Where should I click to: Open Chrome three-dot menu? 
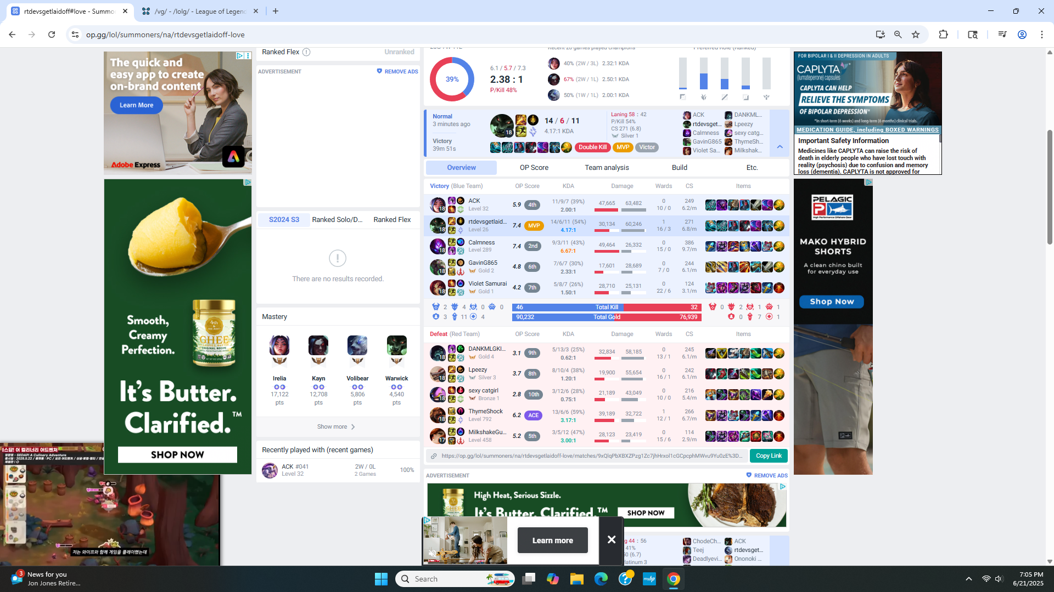pyautogui.click(x=1042, y=35)
